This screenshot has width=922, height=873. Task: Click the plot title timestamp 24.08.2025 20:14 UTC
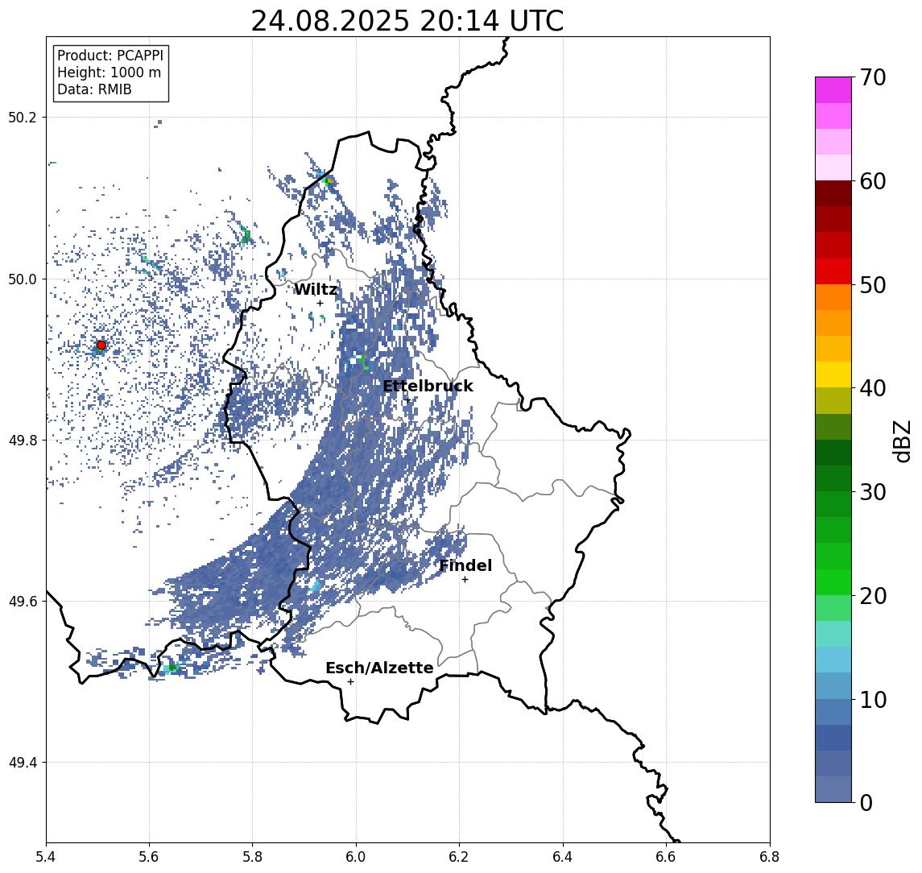click(407, 21)
